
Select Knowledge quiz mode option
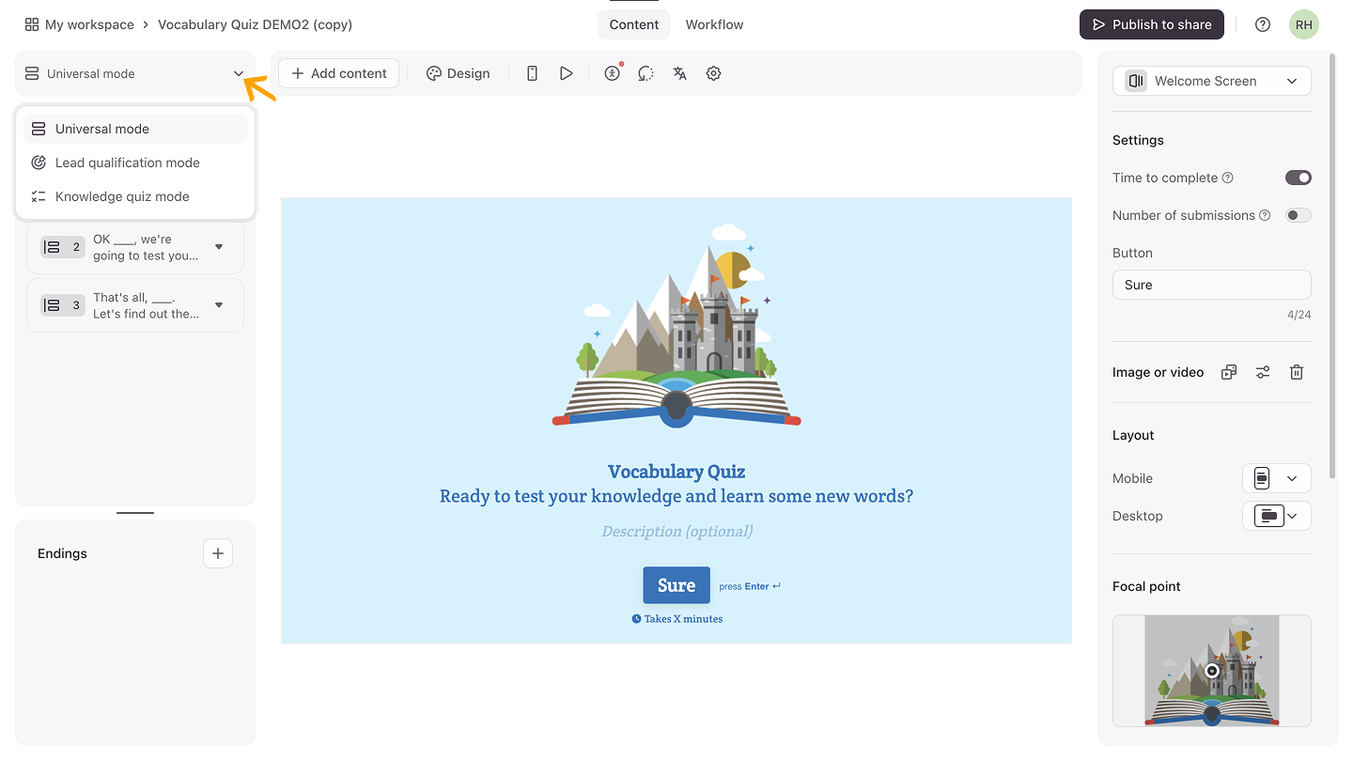coord(122,196)
